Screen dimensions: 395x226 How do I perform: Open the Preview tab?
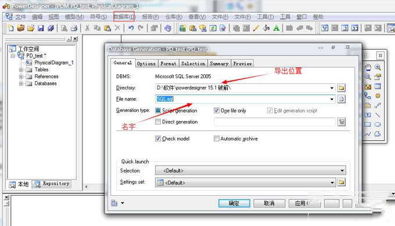pos(242,64)
